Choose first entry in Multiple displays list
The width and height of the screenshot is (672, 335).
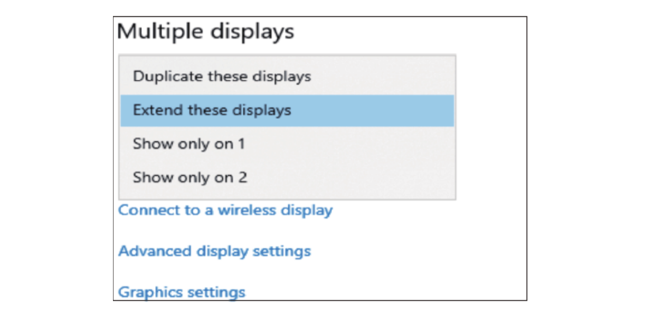(287, 76)
